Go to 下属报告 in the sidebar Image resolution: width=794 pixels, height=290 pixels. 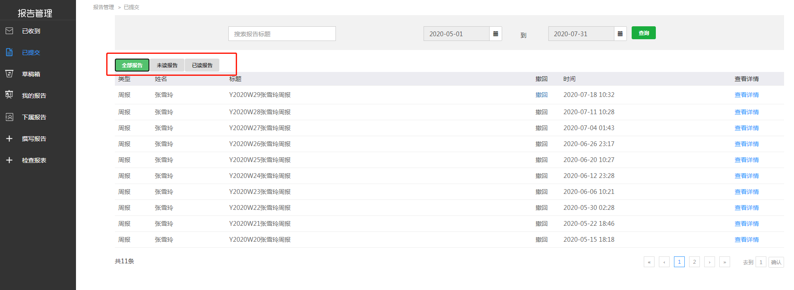coord(34,117)
